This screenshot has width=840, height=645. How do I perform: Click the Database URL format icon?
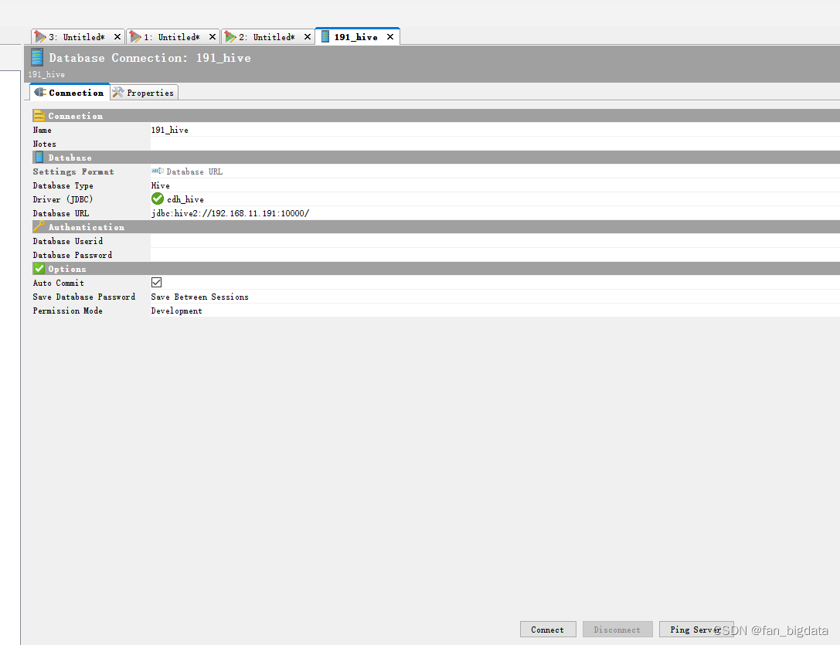click(158, 171)
